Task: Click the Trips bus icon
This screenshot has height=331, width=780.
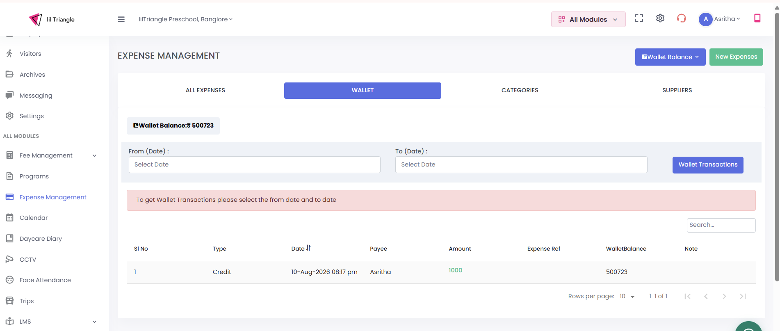Action: 9,301
